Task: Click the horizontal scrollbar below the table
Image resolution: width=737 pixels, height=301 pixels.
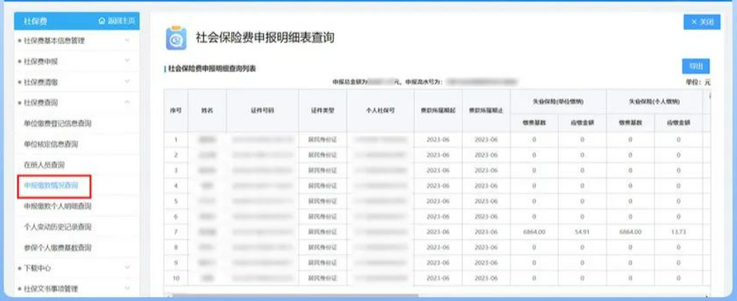Action: tap(432, 296)
